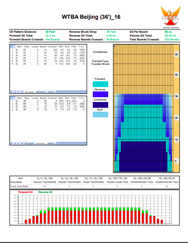
Task: Open the More tab in upper table
Action: click(51, 92)
